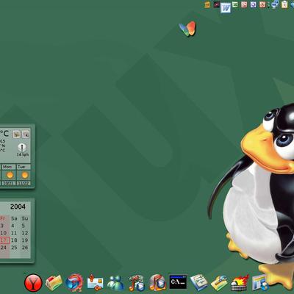
Task: Select the Mon forecast in the weather widget
Action: pos(9,167)
